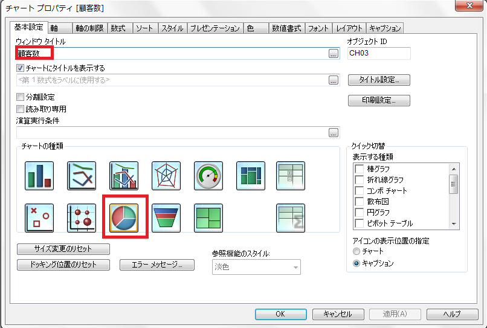Select the pivot table chart icon

(x=291, y=175)
